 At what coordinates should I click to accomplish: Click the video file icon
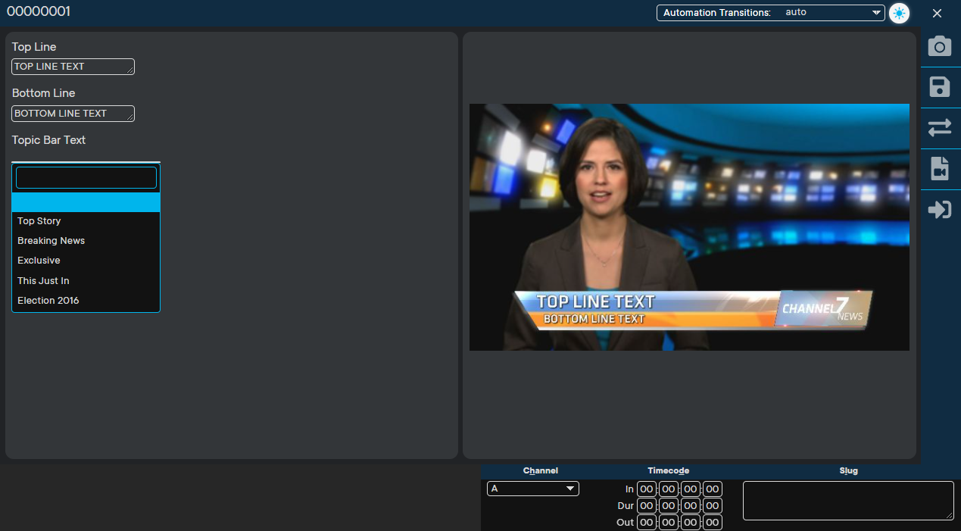click(939, 168)
